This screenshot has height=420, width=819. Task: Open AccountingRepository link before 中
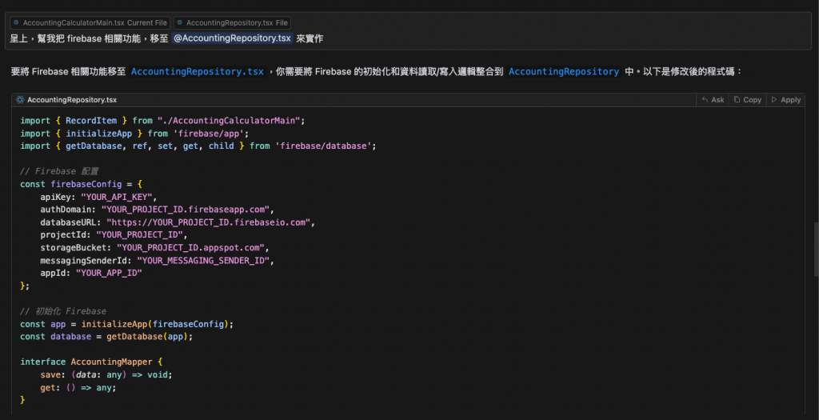coord(564,71)
